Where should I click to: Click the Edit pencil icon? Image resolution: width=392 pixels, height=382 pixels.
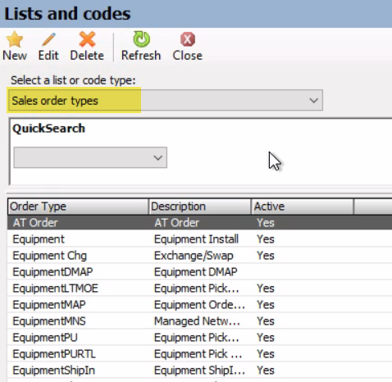[x=48, y=39]
